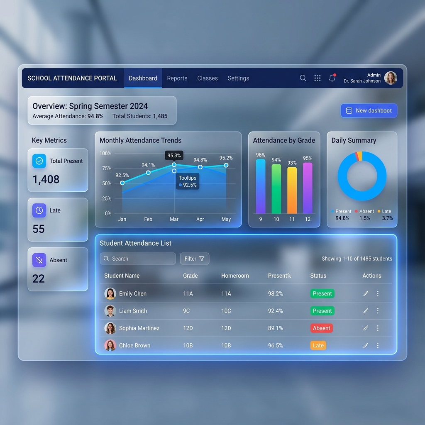Click the Grade 9 attendance bar

coord(261,186)
